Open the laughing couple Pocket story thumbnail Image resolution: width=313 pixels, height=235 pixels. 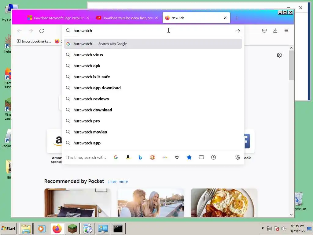coord(151,203)
